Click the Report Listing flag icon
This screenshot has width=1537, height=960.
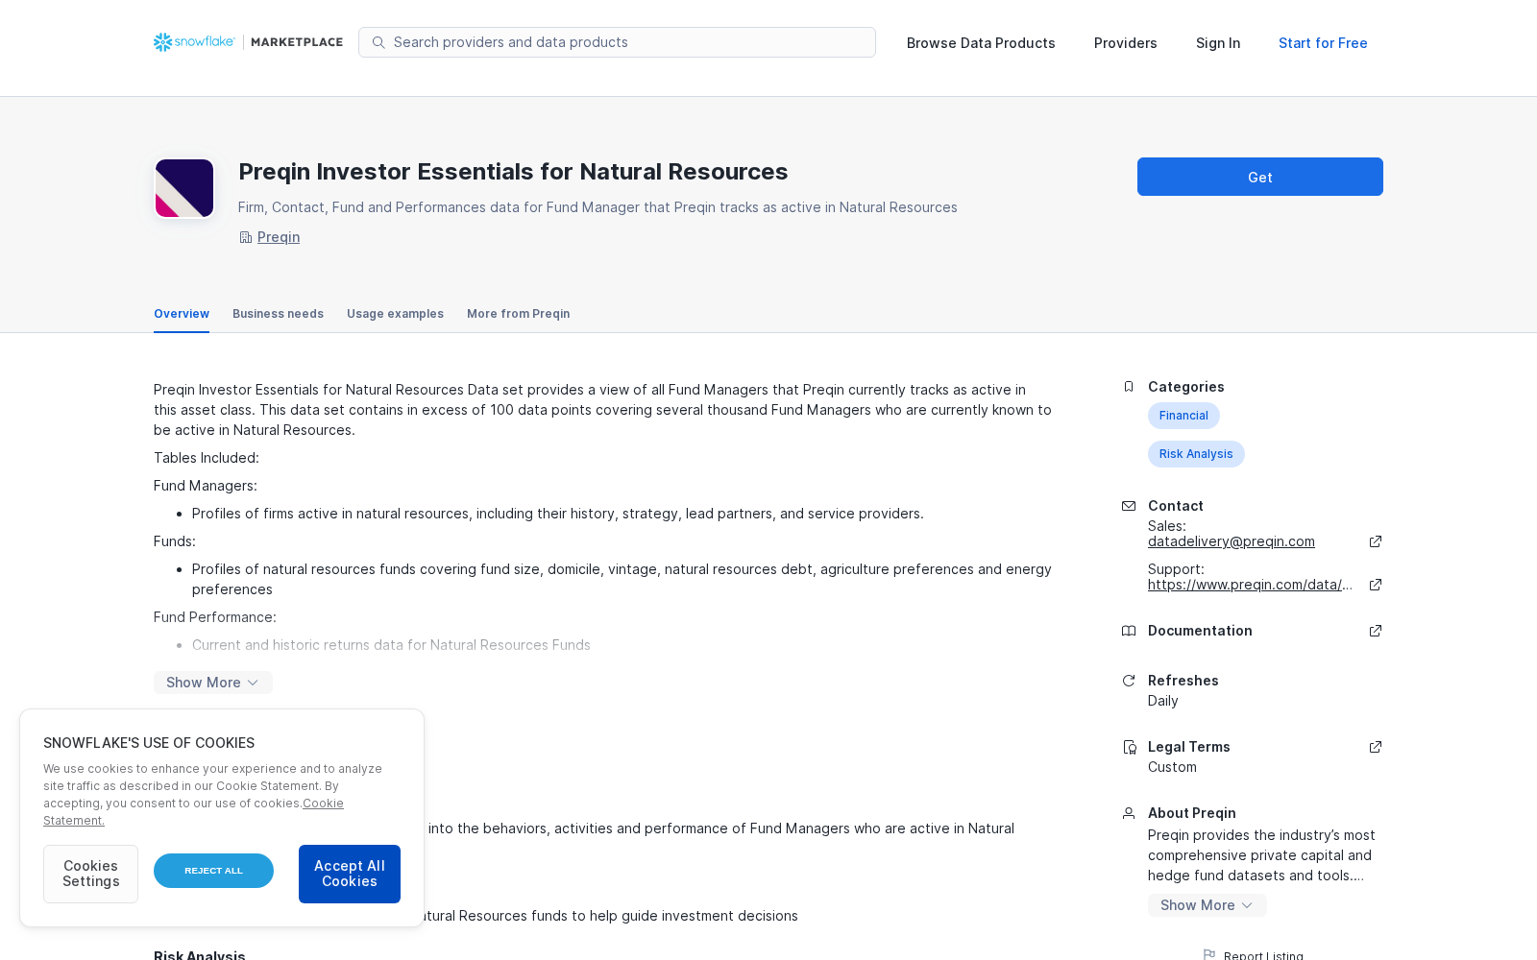[1209, 955]
